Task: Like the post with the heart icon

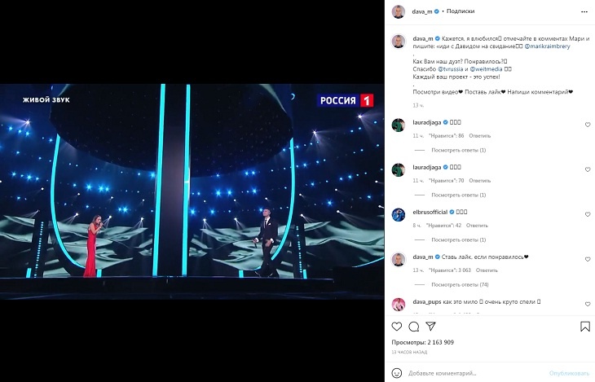Action: tap(397, 327)
